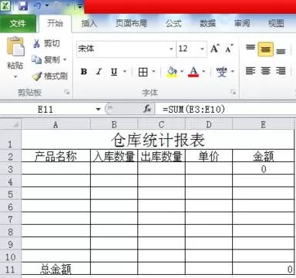
Task: Open the font name dropdown arrow
Action: point(171,49)
